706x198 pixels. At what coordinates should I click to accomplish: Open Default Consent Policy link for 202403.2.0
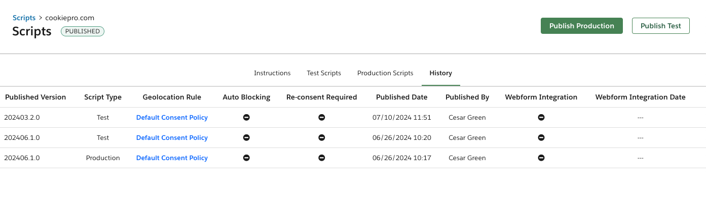[172, 117]
